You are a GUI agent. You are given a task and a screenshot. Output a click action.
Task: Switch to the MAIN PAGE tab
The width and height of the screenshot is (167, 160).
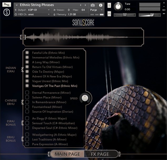tap(67, 154)
